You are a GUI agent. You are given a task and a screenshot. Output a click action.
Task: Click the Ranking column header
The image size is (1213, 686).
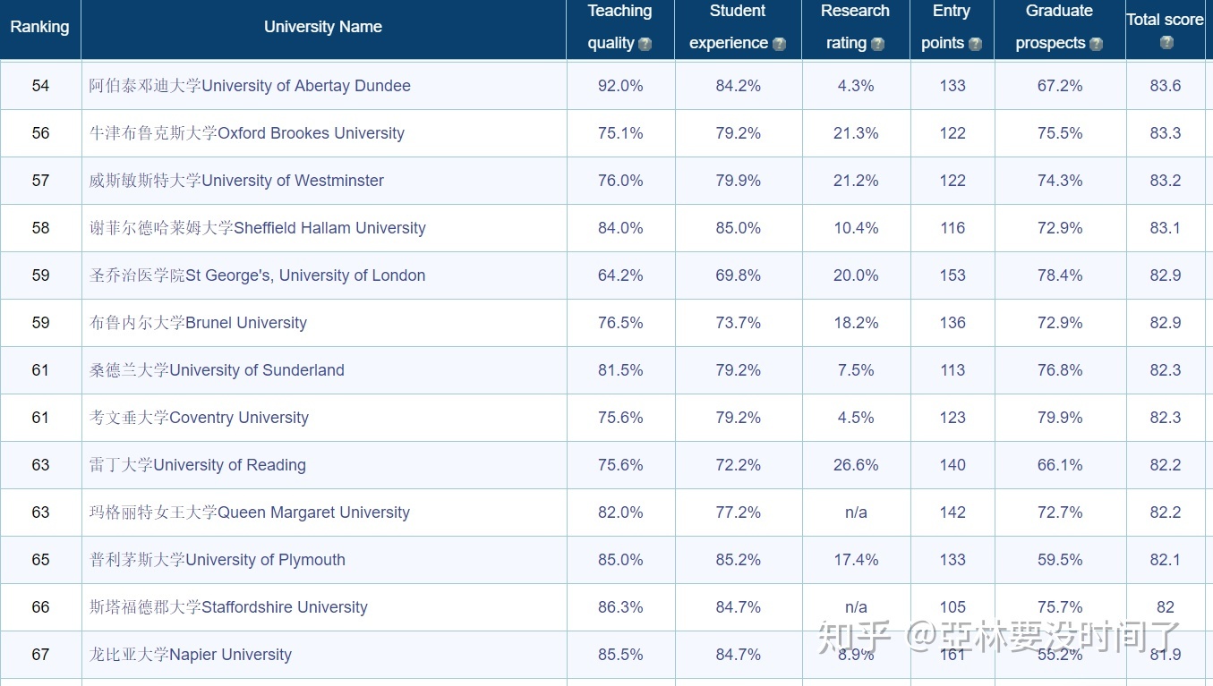[x=39, y=27]
